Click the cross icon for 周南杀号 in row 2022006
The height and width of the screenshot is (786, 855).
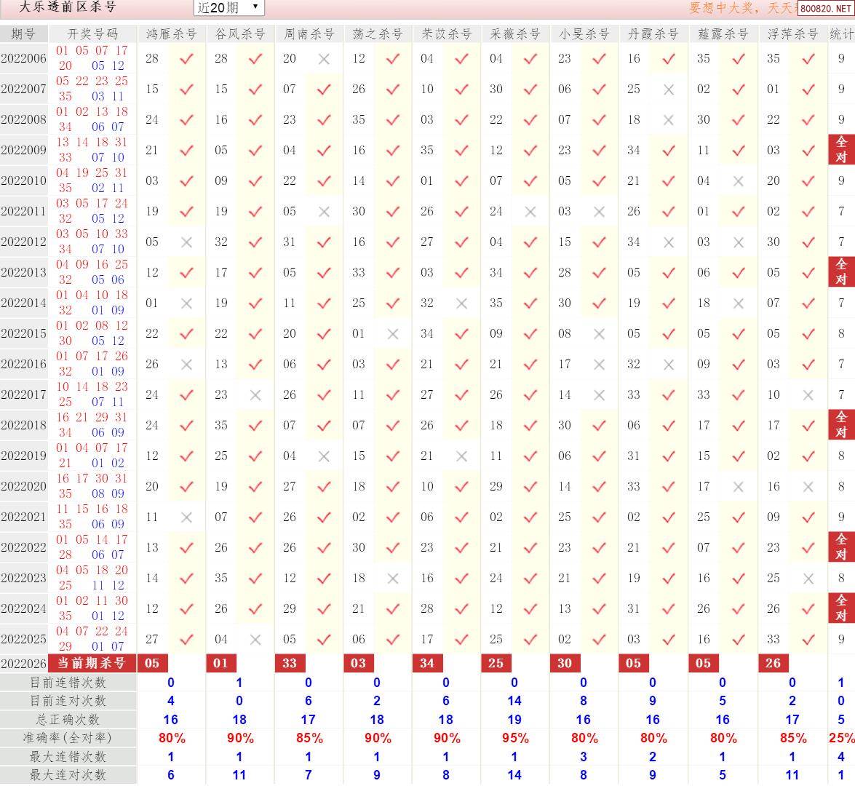click(x=324, y=59)
